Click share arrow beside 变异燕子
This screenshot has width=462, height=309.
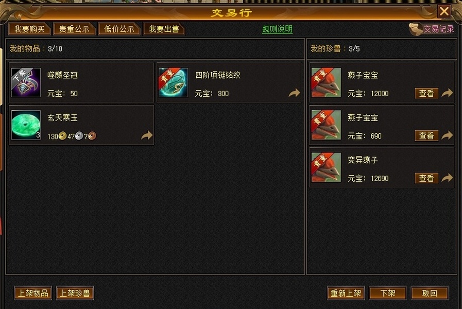tap(447, 178)
